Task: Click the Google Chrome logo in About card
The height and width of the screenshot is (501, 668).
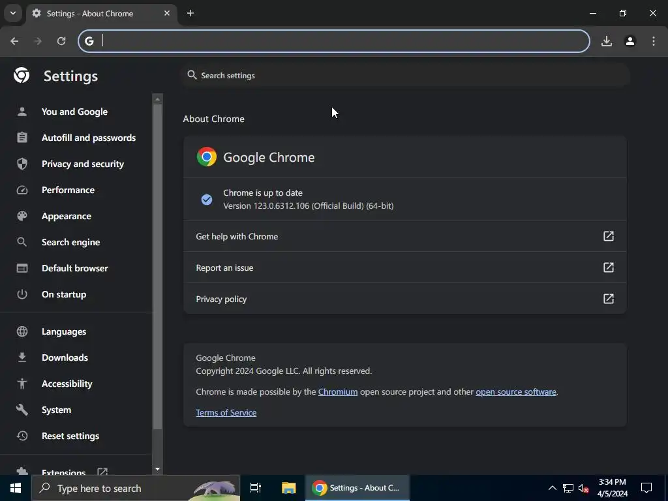Action: tap(207, 157)
